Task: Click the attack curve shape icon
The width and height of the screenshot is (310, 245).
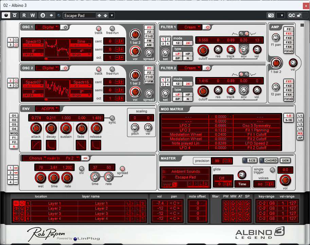Action: pyautogui.click(x=36, y=145)
